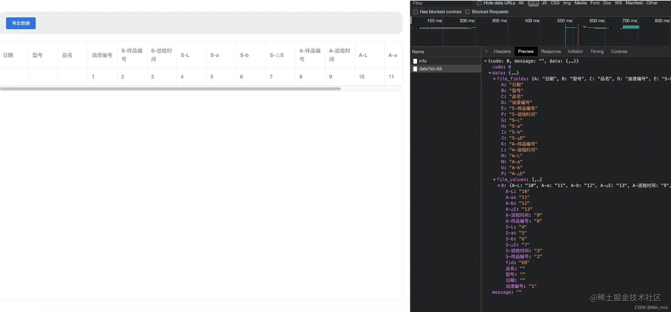Click the S-b column header

tap(251, 55)
